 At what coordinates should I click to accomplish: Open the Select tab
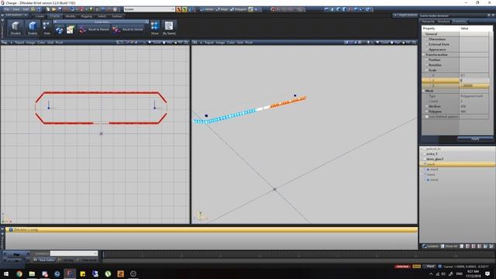(102, 15)
